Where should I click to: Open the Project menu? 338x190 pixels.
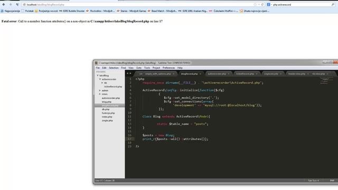click(x=156, y=68)
